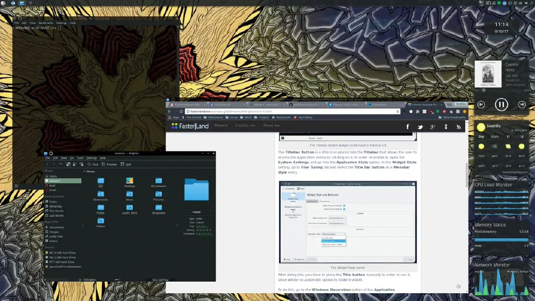Click browser address bar
The width and height of the screenshot is (535, 301).
292,111
